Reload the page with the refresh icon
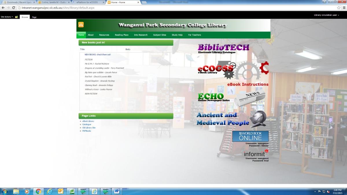Image resolution: width=347 pixels, height=195 pixels. [14, 8]
